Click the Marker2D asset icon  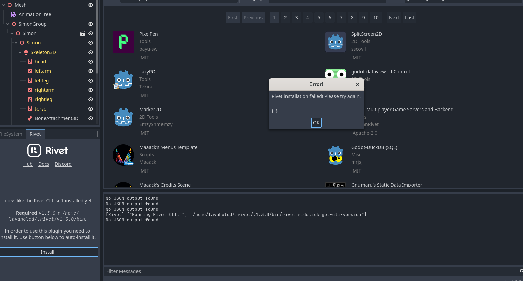123,117
